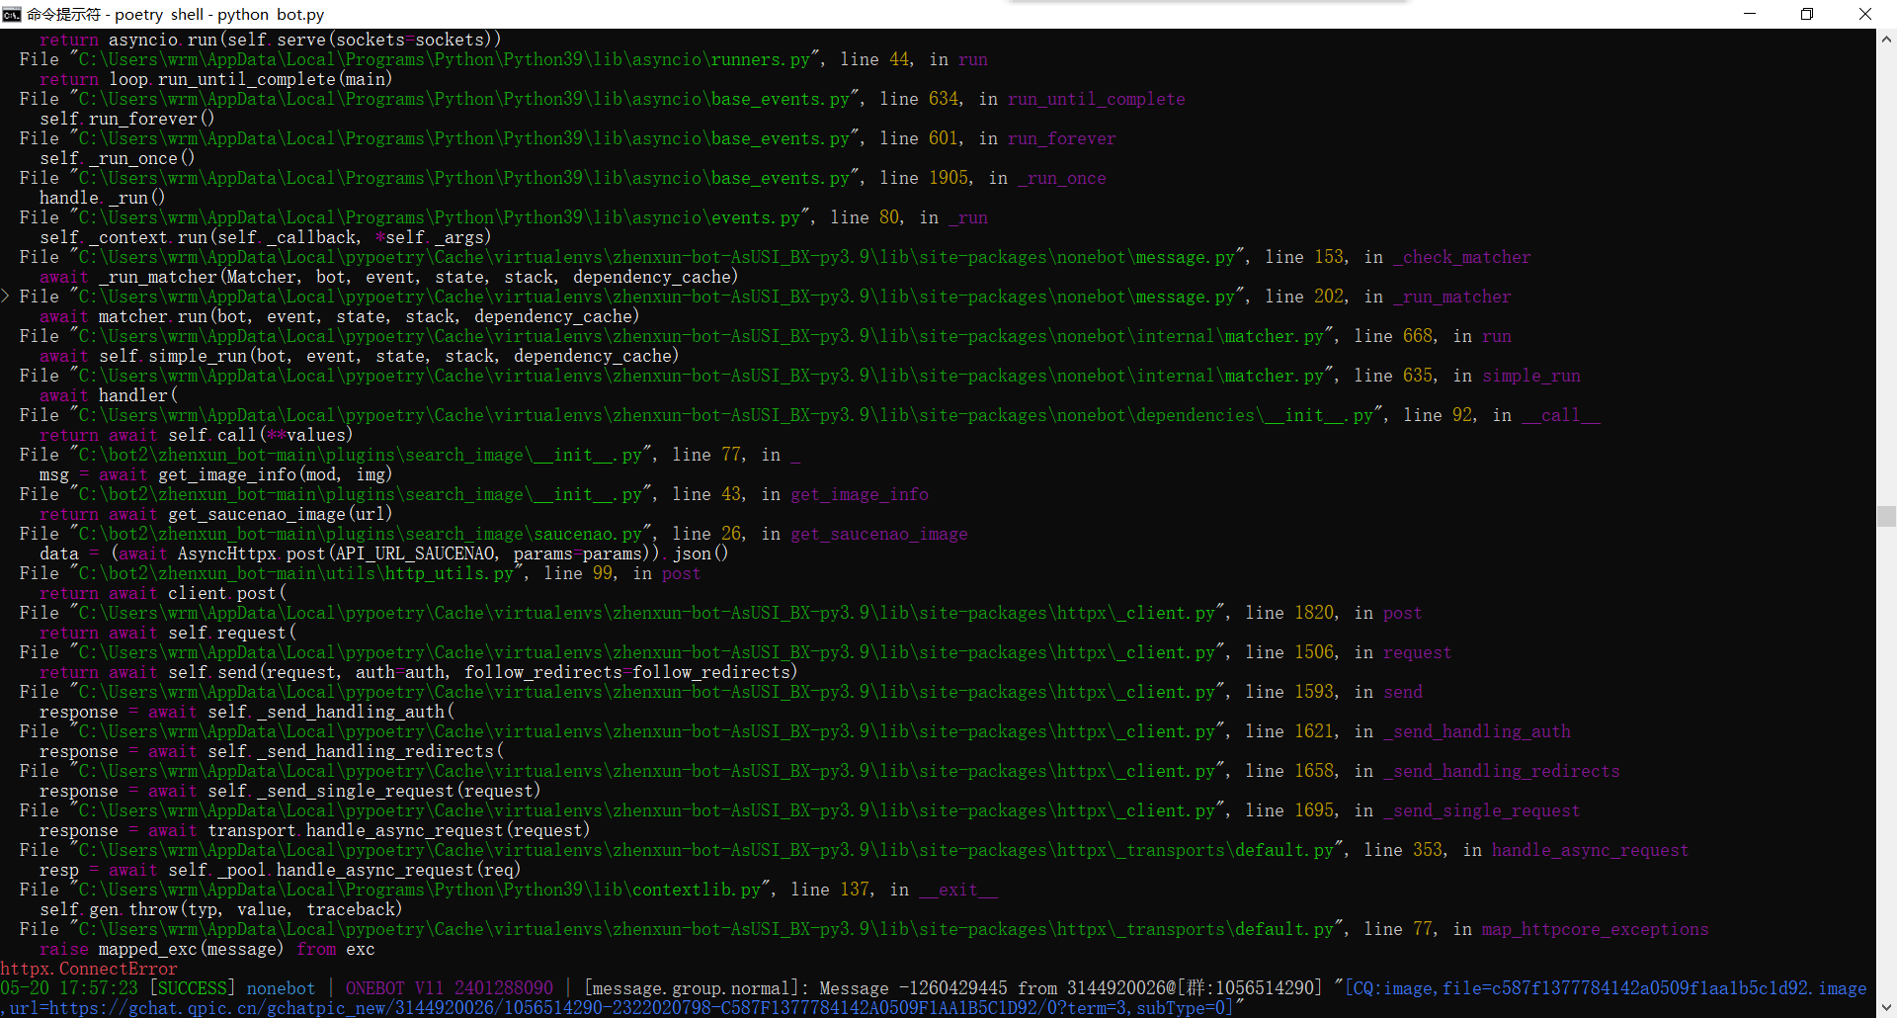Click the '[SUCCESS]' log tag
The width and height of the screenshot is (1897, 1018).
pyautogui.click(x=193, y=988)
